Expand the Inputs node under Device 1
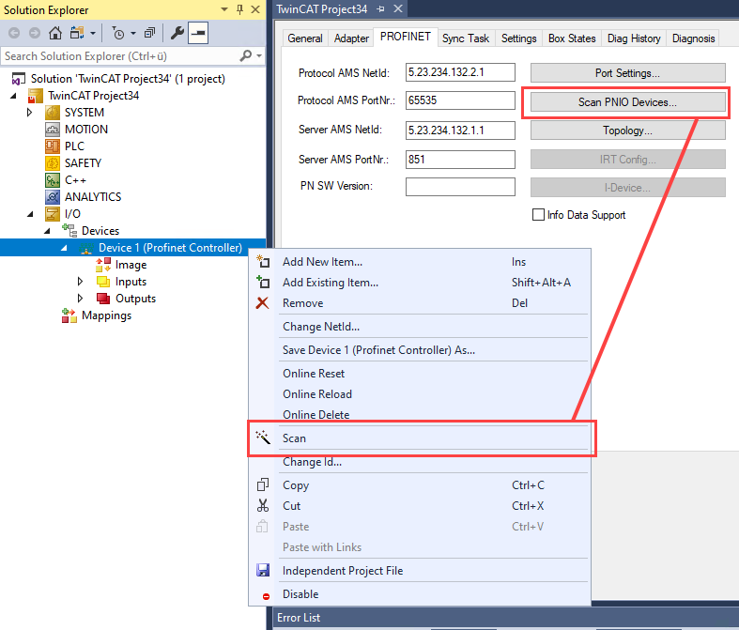 point(80,282)
